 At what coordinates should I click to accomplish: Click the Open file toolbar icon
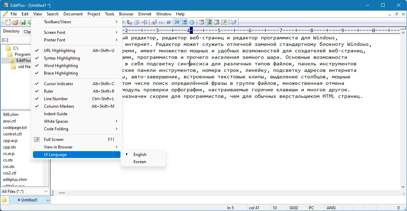[15, 22]
